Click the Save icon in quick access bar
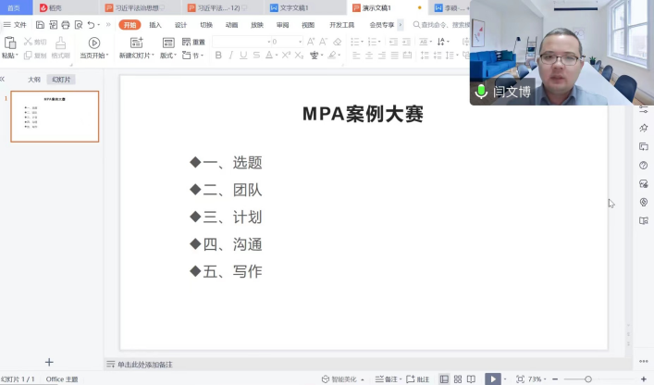Viewport: 654px width, 385px height. point(40,25)
